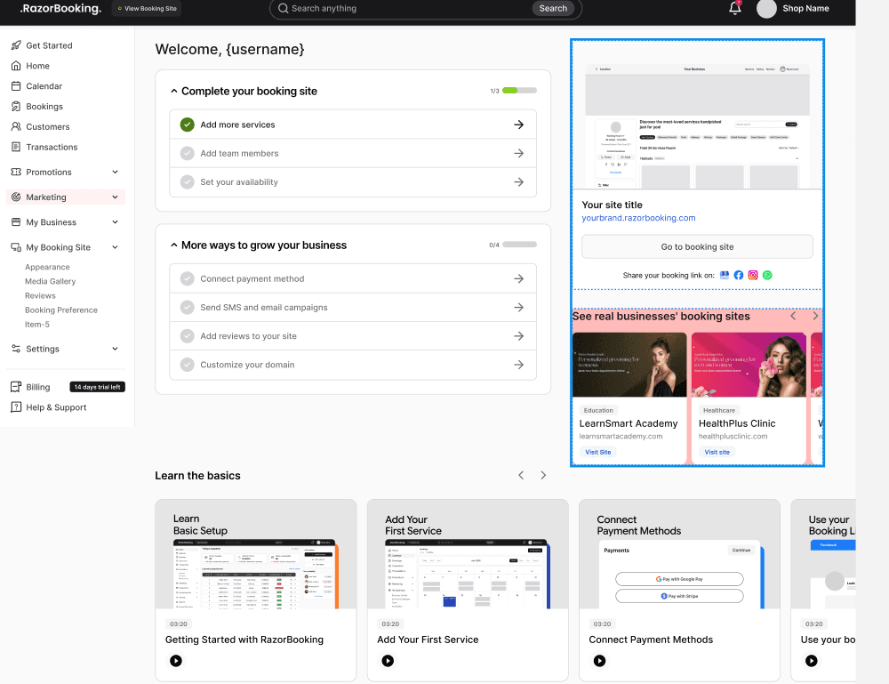Open arrow for Connect payment method

pyautogui.click(x=518, y=278)
